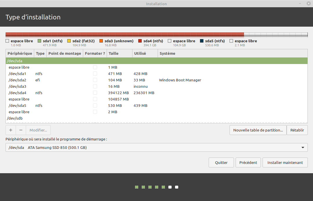Tick the Formater checkbox on /dev/sda5

pos(95,105)
